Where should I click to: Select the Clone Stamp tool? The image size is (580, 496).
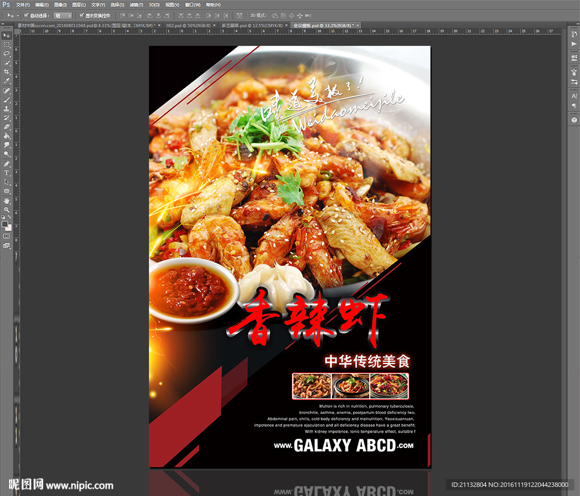click(x=7, y=109)
